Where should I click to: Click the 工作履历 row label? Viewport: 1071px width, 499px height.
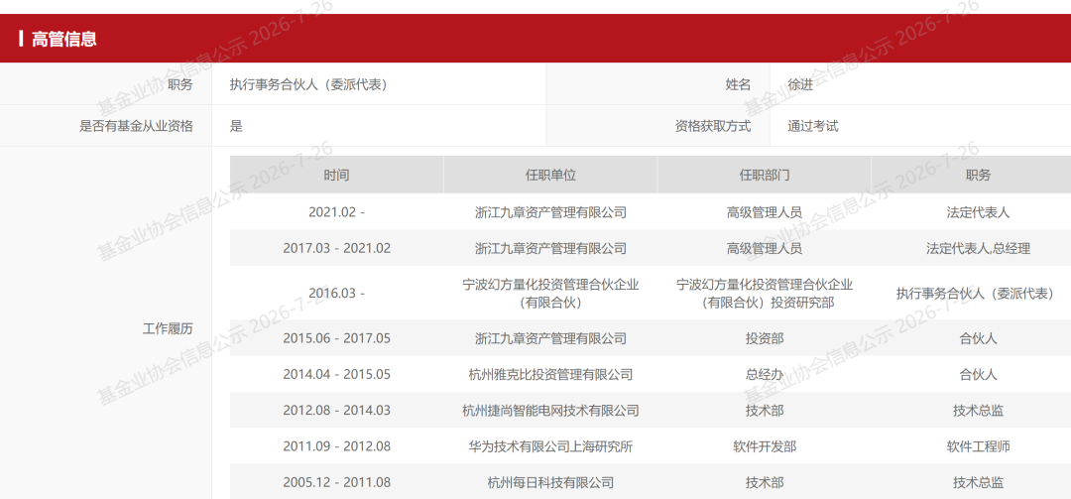click(x=168, y=328)
